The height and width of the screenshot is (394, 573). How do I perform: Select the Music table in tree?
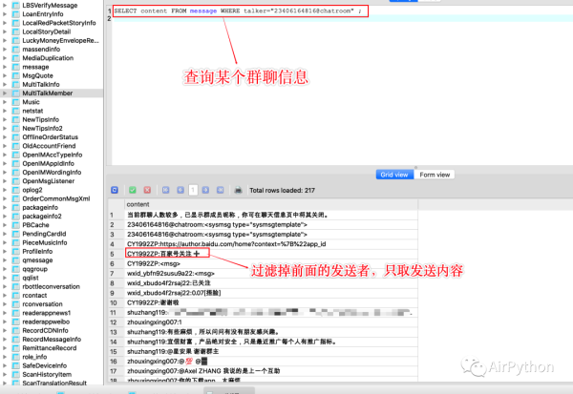click(x=32, y=102)
